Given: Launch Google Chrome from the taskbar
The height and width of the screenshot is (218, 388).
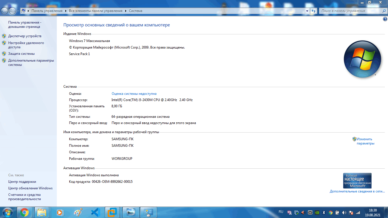Looking at the screenshot, I should (24, 212).
